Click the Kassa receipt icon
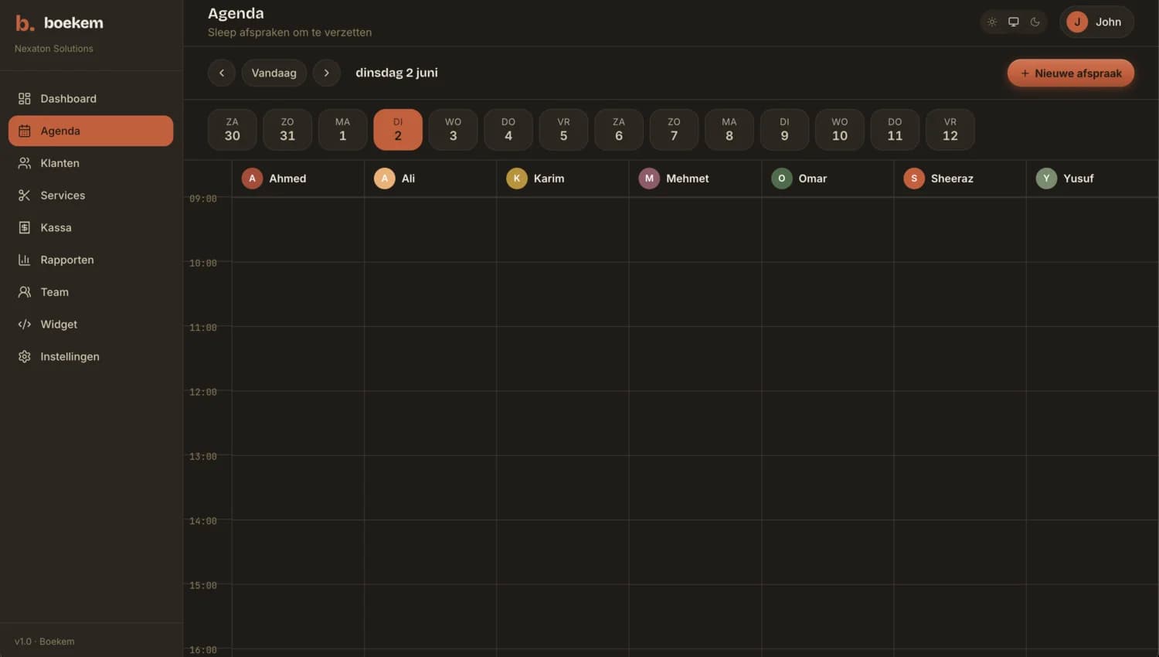 [x=25, y=228]
